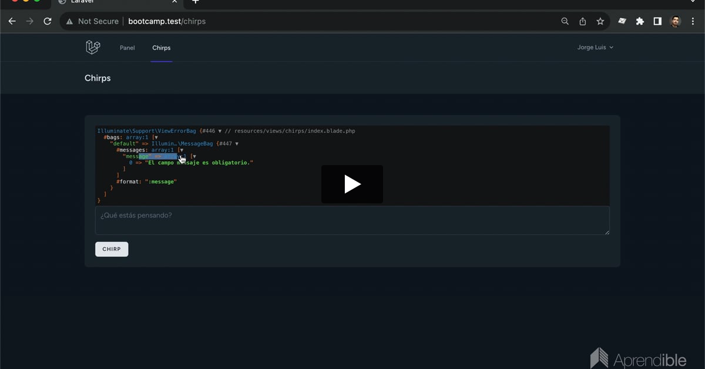Submit with the CHIRP button
Screen dimensions: 705x369
(112, 249)
